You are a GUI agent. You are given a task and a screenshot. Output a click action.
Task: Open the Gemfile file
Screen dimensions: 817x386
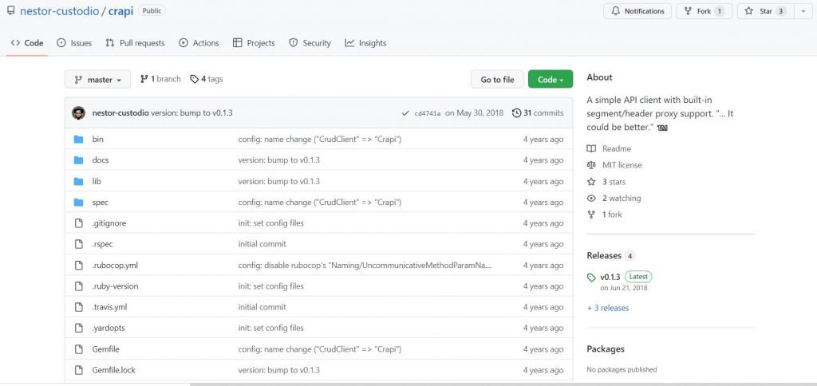[106, 349]
